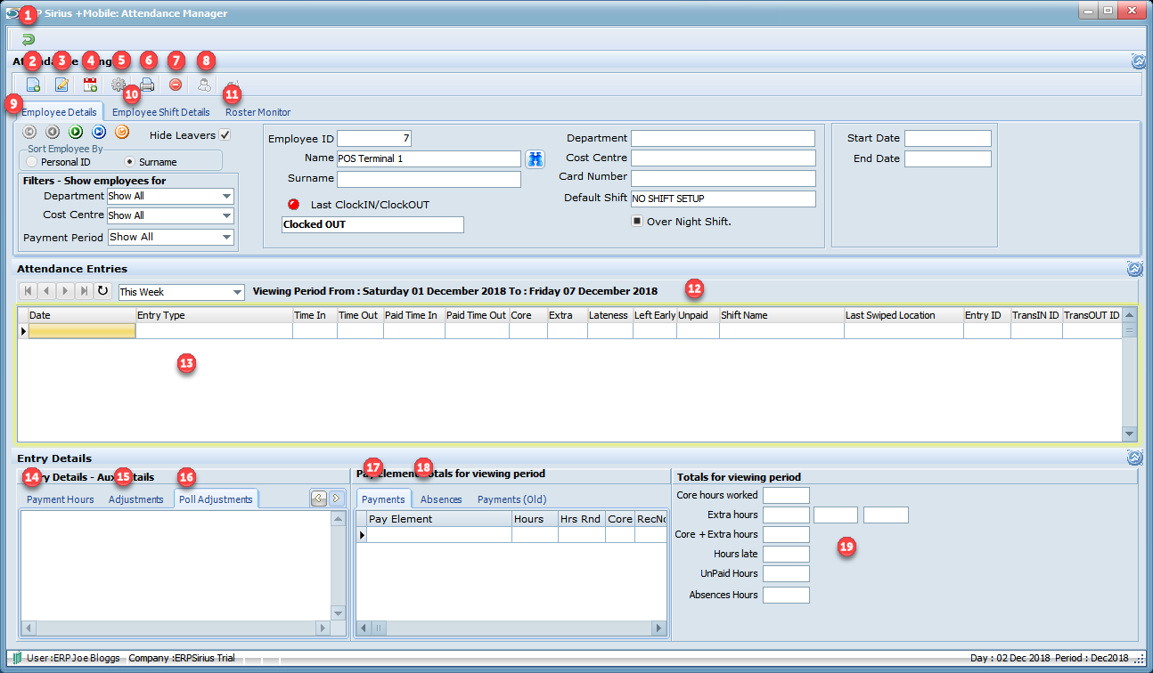Go to next attendance period

click(65, 291)
